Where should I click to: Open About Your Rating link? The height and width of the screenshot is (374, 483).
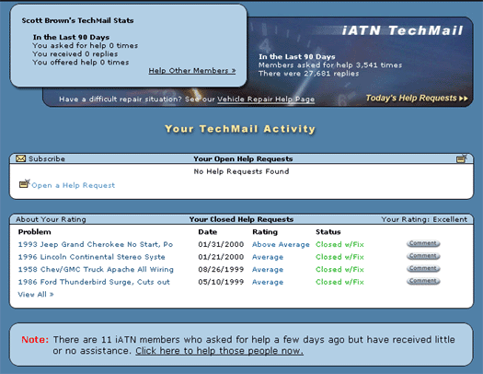(51, 219)
